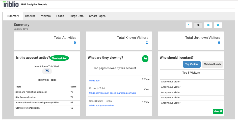Click the Total Known Visitors count 0
The height and width of the screenshot is (124, 238).
147,43
